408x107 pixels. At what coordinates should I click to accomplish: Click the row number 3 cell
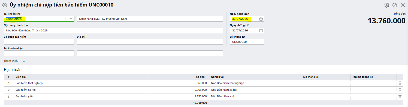pyautogui.click(x=9, y=96)
